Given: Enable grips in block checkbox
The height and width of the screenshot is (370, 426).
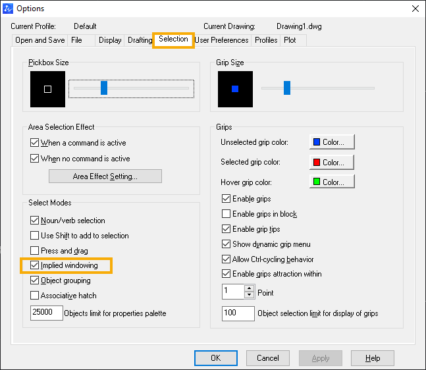Looking at the screenshot, I should (226, 214).
